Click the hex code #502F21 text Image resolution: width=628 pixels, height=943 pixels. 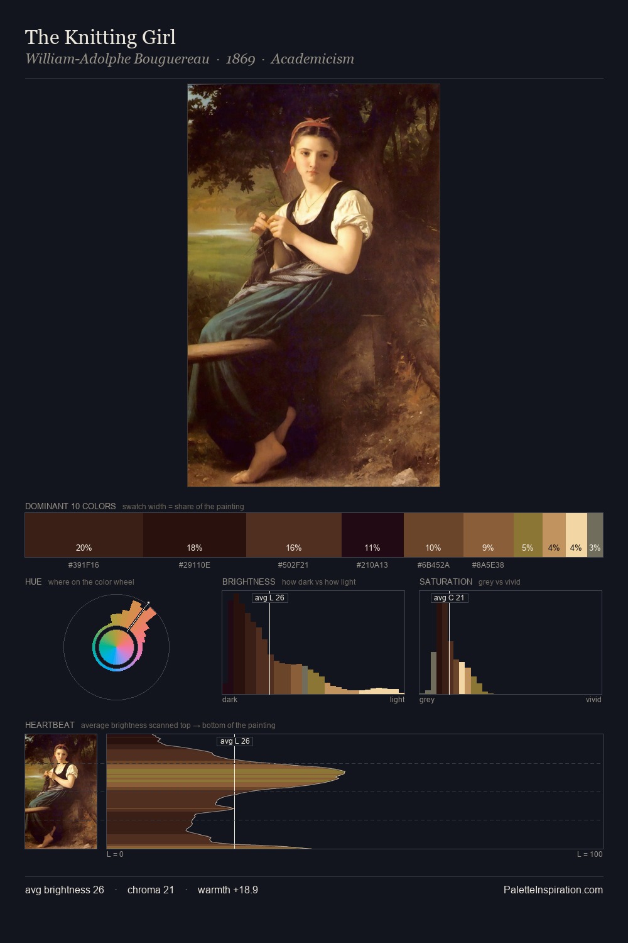click(293, 565)
